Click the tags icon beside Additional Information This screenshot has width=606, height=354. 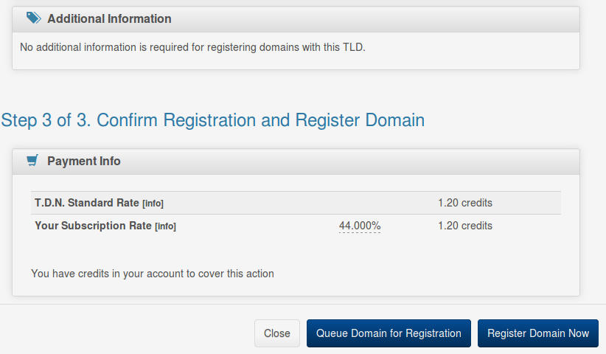[33, 18]
